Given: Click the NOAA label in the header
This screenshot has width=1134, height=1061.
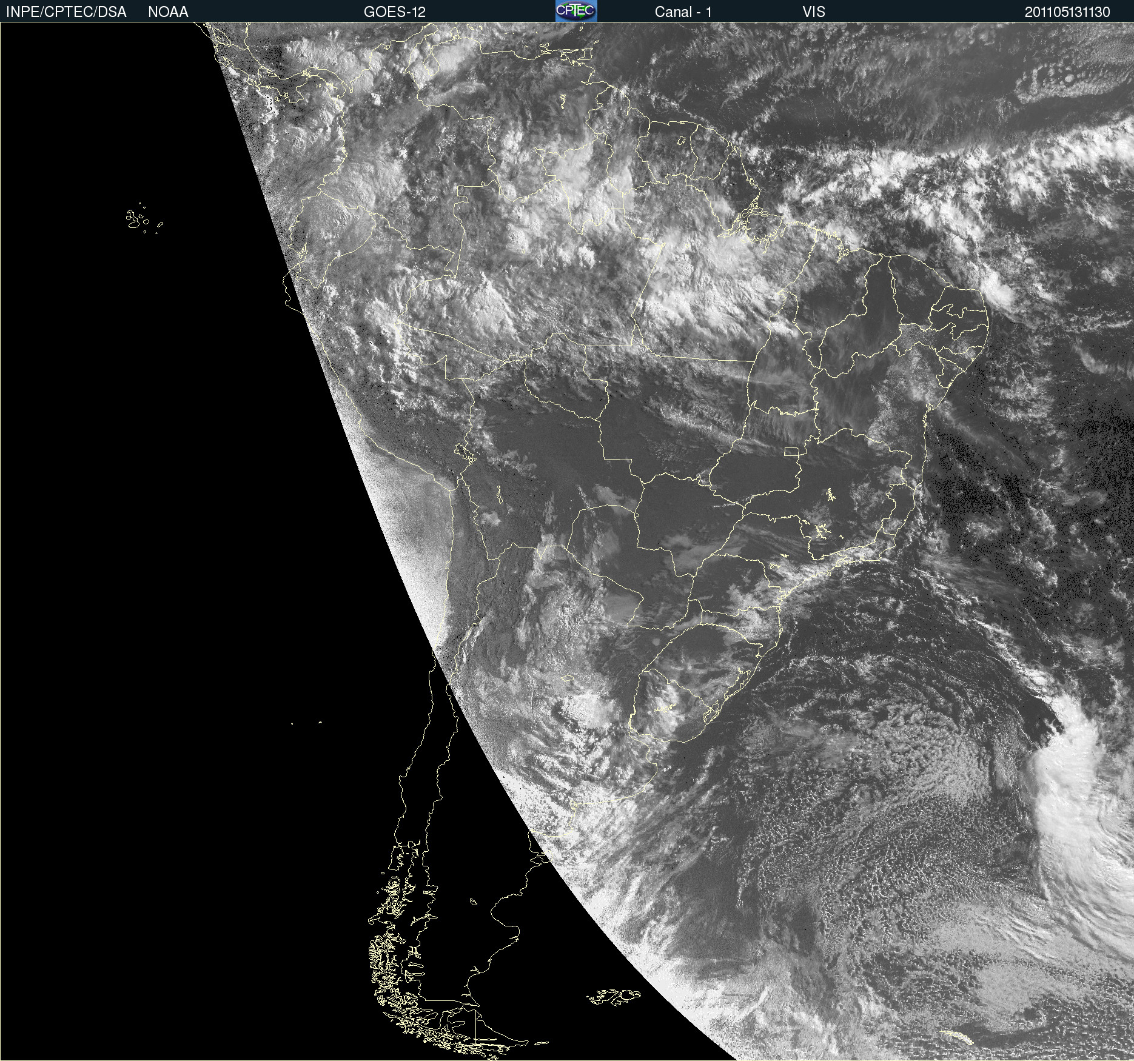Looking at the screenshot, I should [x=168, y=12].
